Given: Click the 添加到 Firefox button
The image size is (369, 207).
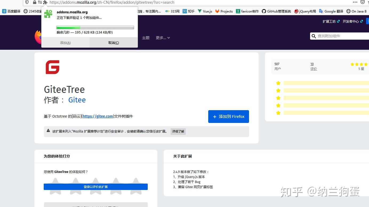Looking at the screenshot, I should 228,117.
